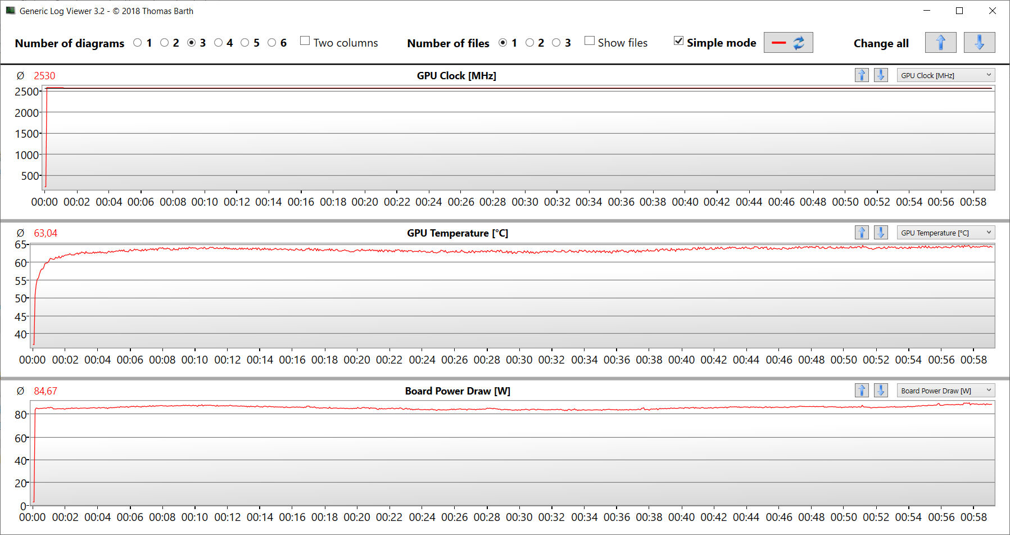Viewport: 1010px width, 535px height.
Task: Click the Change all down arrow button
Action: click(x=979, y=43)
